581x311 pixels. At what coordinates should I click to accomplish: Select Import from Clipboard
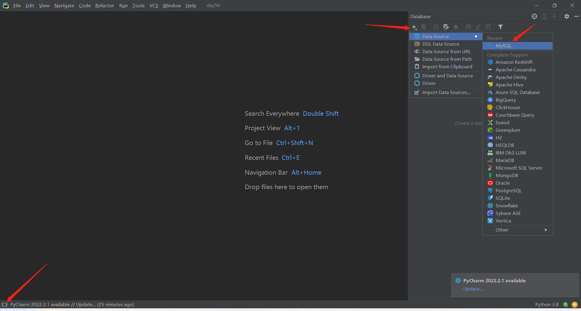(446, 66)
